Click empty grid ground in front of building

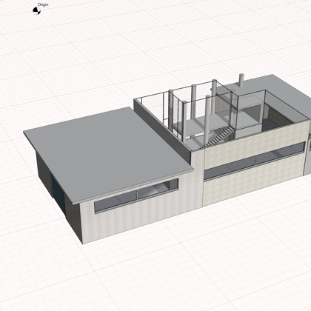(173, 267)
